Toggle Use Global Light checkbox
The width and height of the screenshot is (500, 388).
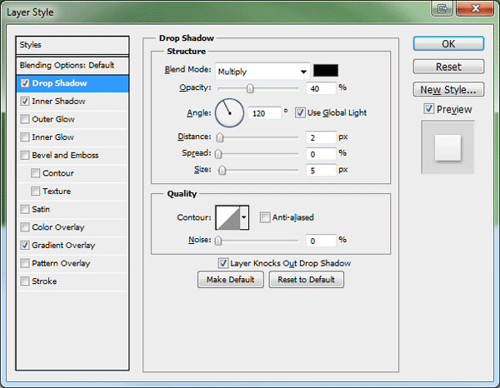(x=300, y=112)
